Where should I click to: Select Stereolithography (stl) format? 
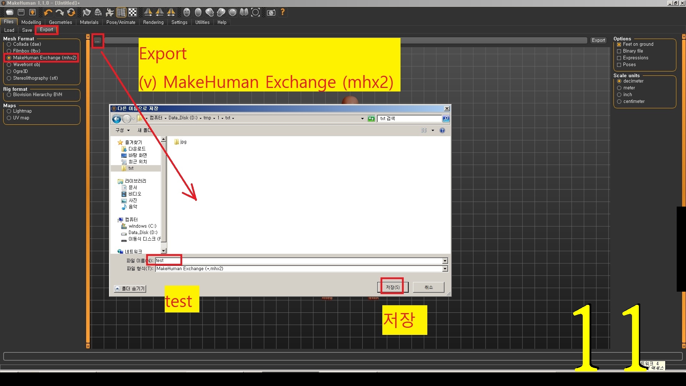32,78
